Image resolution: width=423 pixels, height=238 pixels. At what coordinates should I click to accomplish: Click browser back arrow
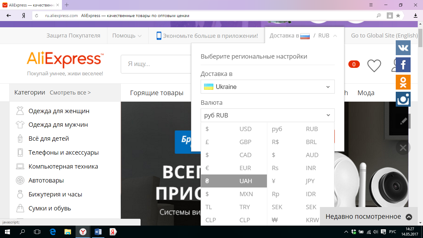(9, 15)
